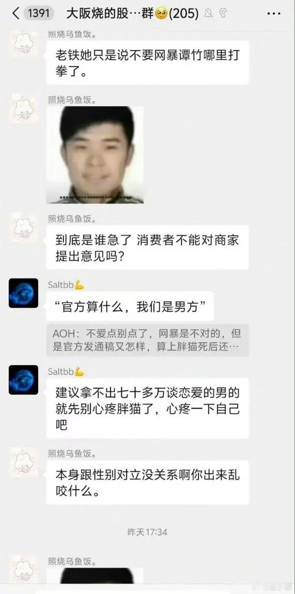Tap the bunny avatar beside the 到底是谁急了 message
This screenshot has width=295, height=594.
24,227
